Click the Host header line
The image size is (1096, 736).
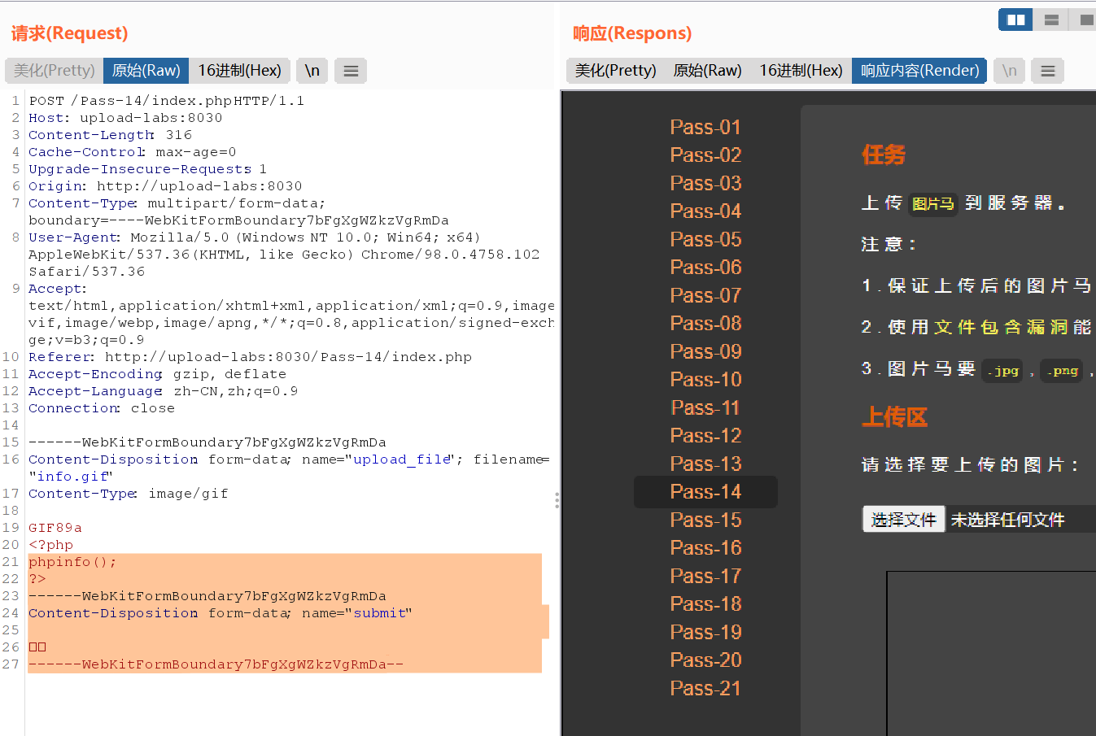click(x=125, y=118)
